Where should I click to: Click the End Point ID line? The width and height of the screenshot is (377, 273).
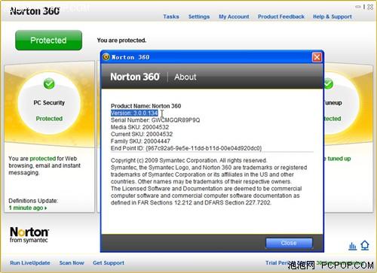click(186, 148)
